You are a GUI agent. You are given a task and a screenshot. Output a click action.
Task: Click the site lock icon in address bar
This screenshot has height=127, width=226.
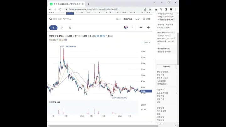pyautogui.click(x=66, y=9)
